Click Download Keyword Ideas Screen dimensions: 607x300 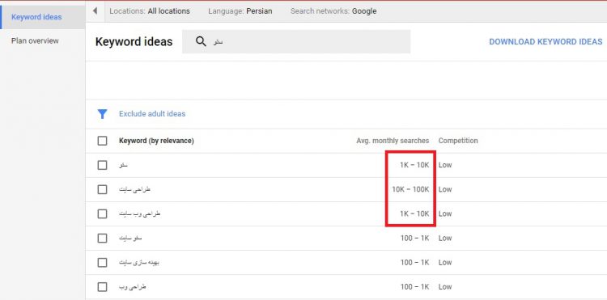545,42
